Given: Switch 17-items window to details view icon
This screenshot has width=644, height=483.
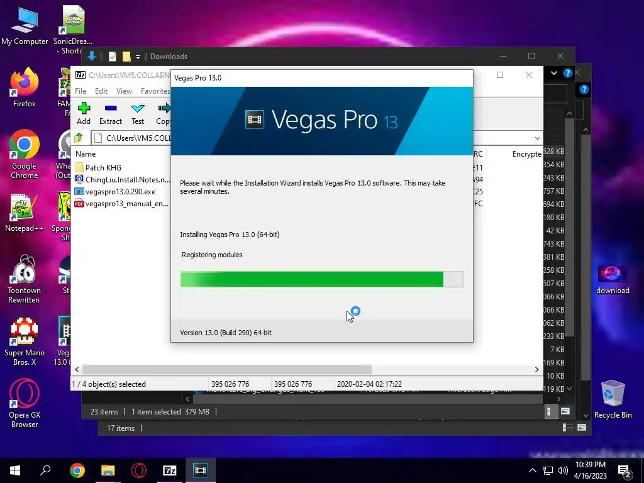Looking at the screenshot, I should point(568,428).
